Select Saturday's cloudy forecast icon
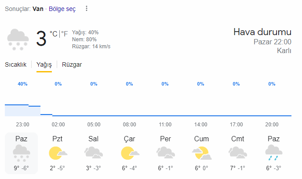Screen dimensions: 302x179 click(x=237, y=153)
